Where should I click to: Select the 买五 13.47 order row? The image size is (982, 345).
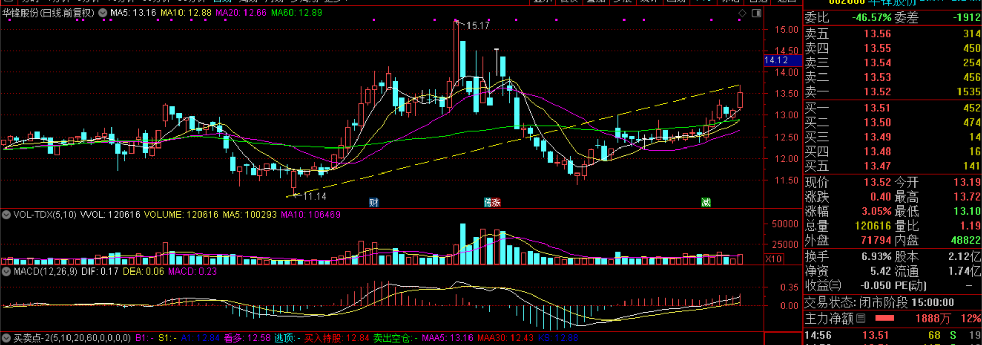click(x=892, y=166)
